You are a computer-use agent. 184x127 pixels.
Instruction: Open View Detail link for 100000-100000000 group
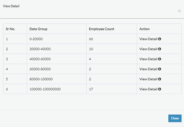tap(148, 89)
